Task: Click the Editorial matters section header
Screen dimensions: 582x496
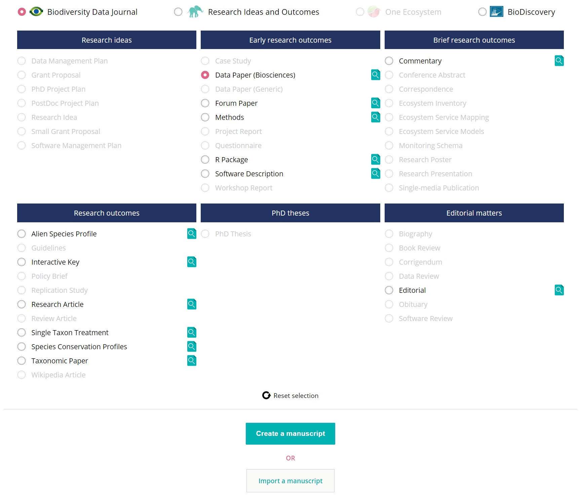Action: pos(474,213)
